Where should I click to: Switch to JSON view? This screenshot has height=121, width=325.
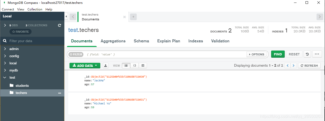click(x=134, y=66)
